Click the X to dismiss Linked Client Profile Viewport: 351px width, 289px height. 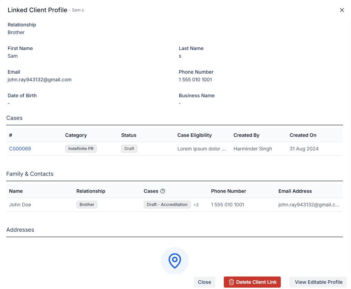(342, 10)
